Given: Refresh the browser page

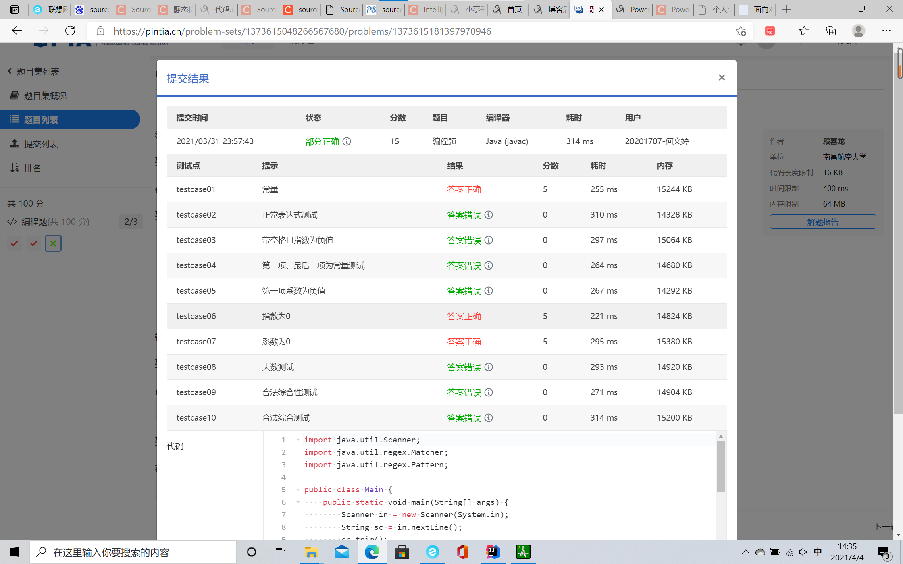Looking at the screenshot, I should 70,31.
